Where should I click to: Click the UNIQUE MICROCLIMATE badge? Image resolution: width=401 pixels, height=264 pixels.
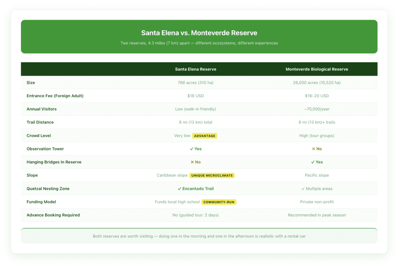click(212, 175)
